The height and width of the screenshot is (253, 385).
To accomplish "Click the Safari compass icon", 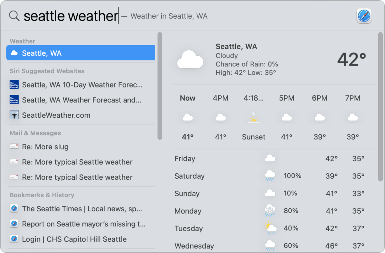I will pyautogui.click(x=364, y=16).
